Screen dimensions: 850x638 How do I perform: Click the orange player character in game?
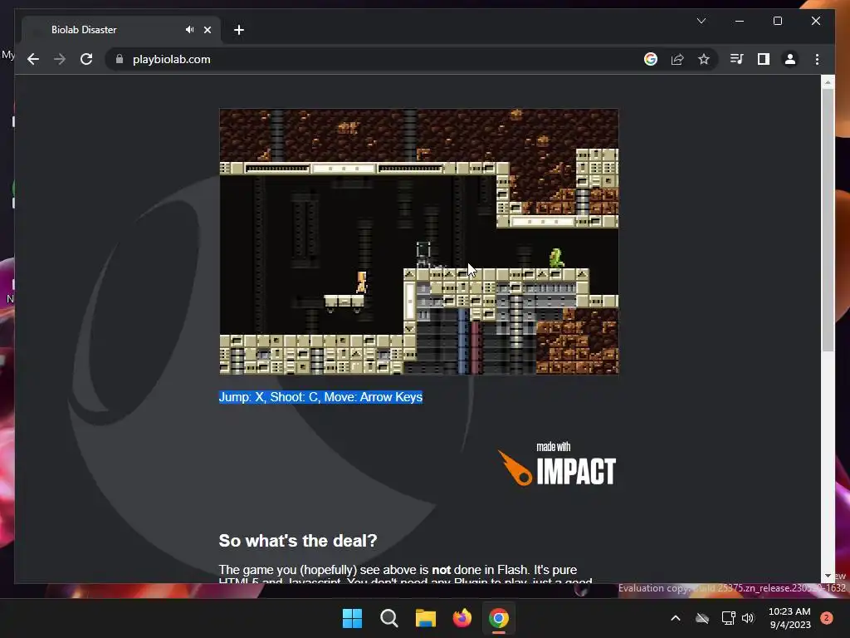point(362,282)
